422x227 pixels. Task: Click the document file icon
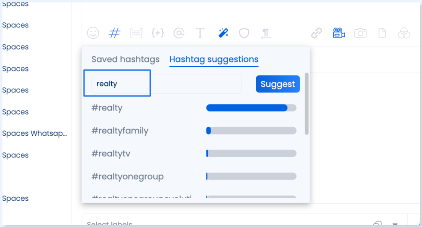pos(382,33)
